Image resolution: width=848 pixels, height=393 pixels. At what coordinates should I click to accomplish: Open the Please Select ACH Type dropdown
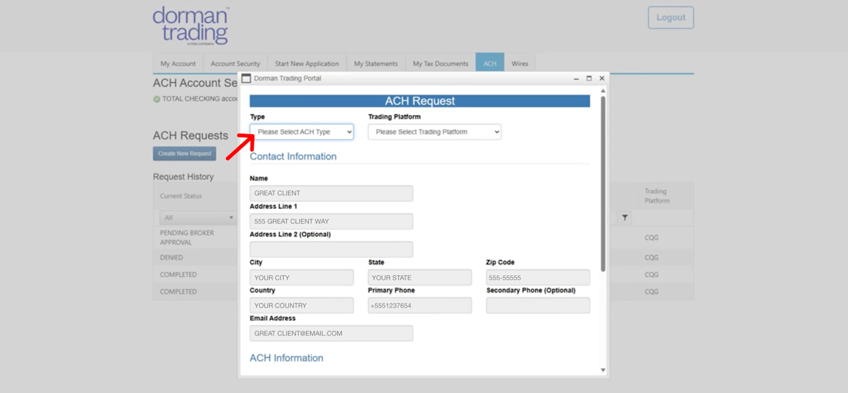(x=301, y=132)
